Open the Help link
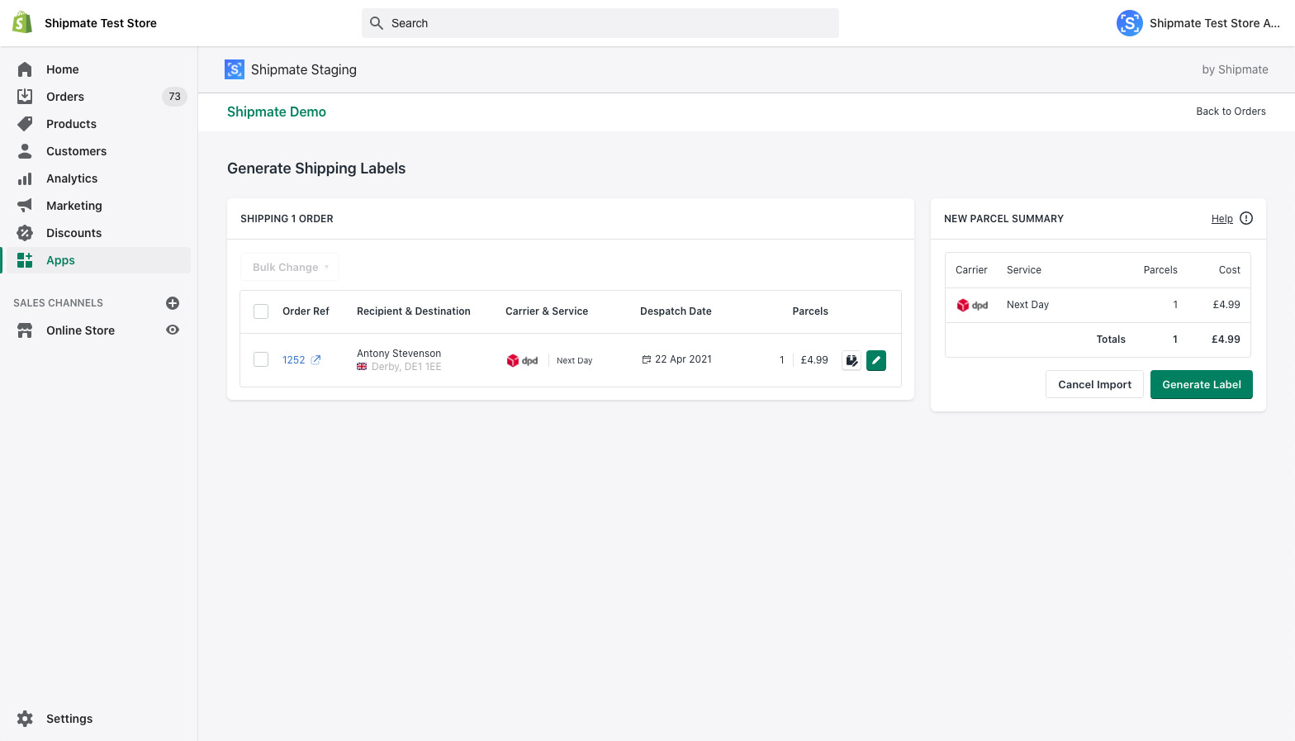The width and height of the screenshot is (1295, 741). [x=1221, y=219]
